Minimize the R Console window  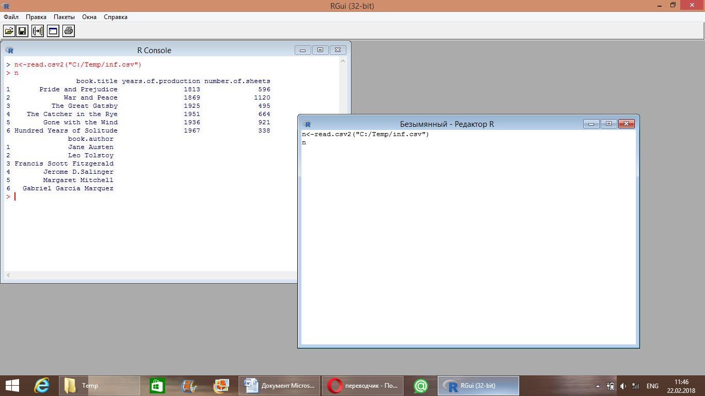[303, 50]
